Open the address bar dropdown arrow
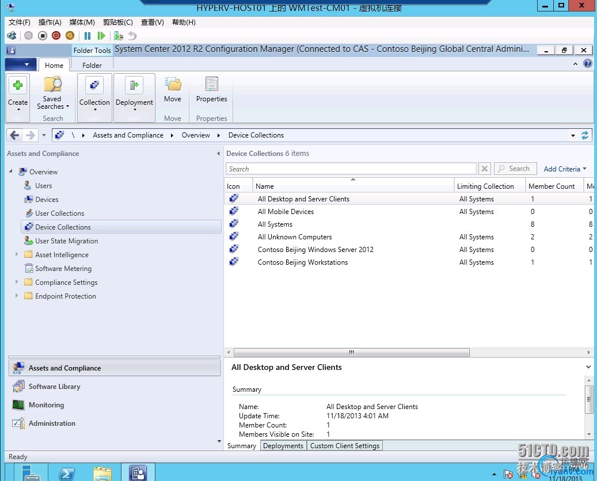The height and width of the screenshot is (481, 597). pyautogui.click(x=573, y=135)
